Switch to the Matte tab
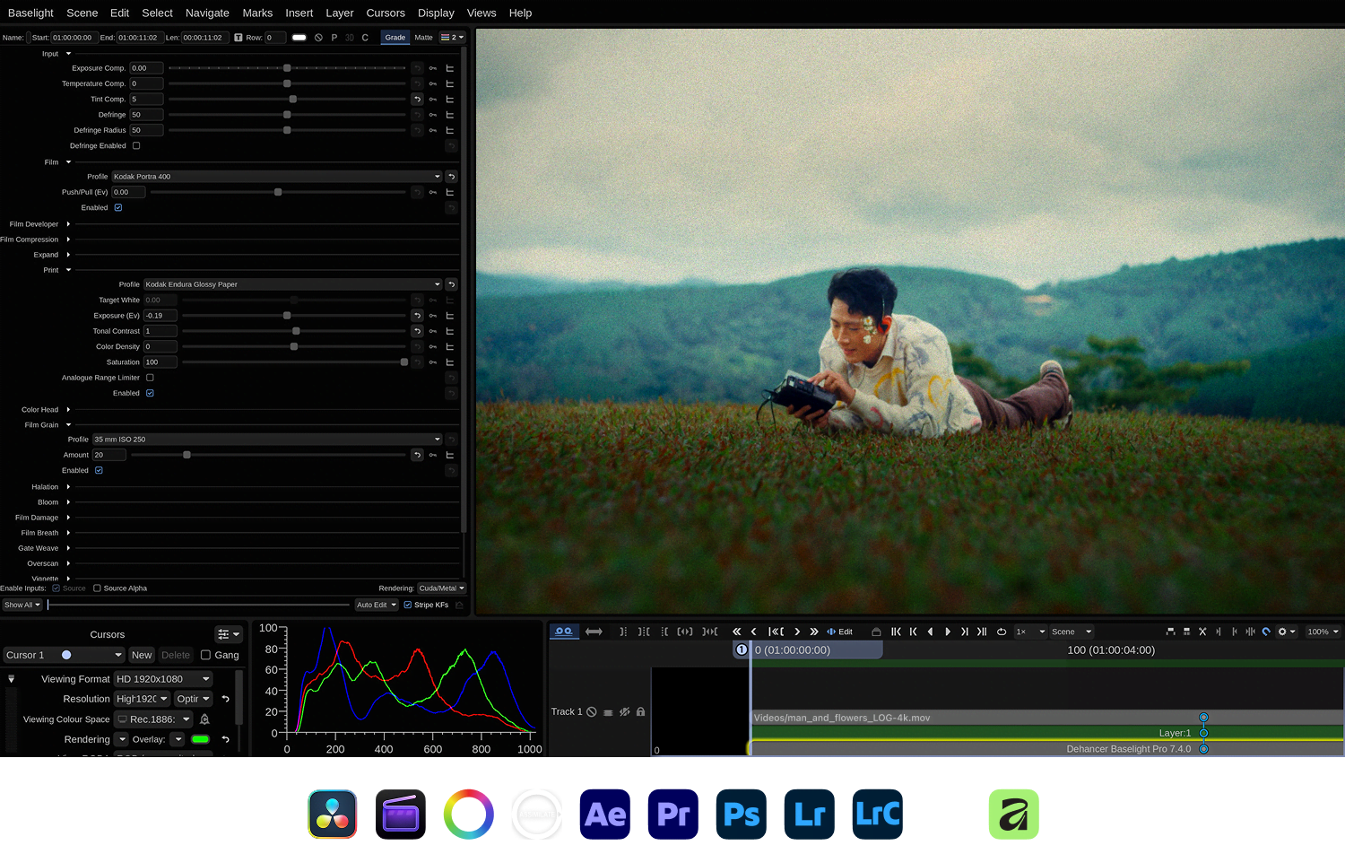This screenshot has width=1345, height=854. [x=423, y=38]
